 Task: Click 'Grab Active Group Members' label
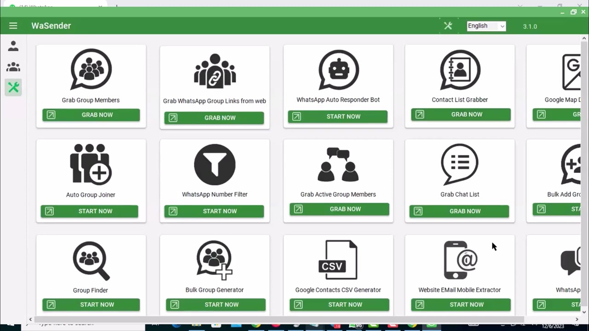click(x=338, y=194)
